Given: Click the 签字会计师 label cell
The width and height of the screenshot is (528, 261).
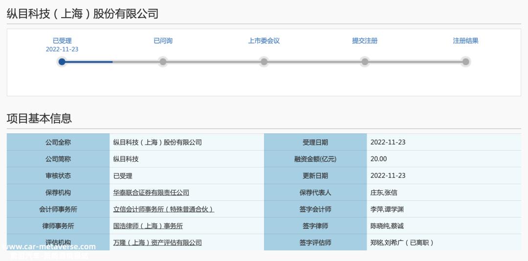Looking at the screenshot, I should [315, 209].
